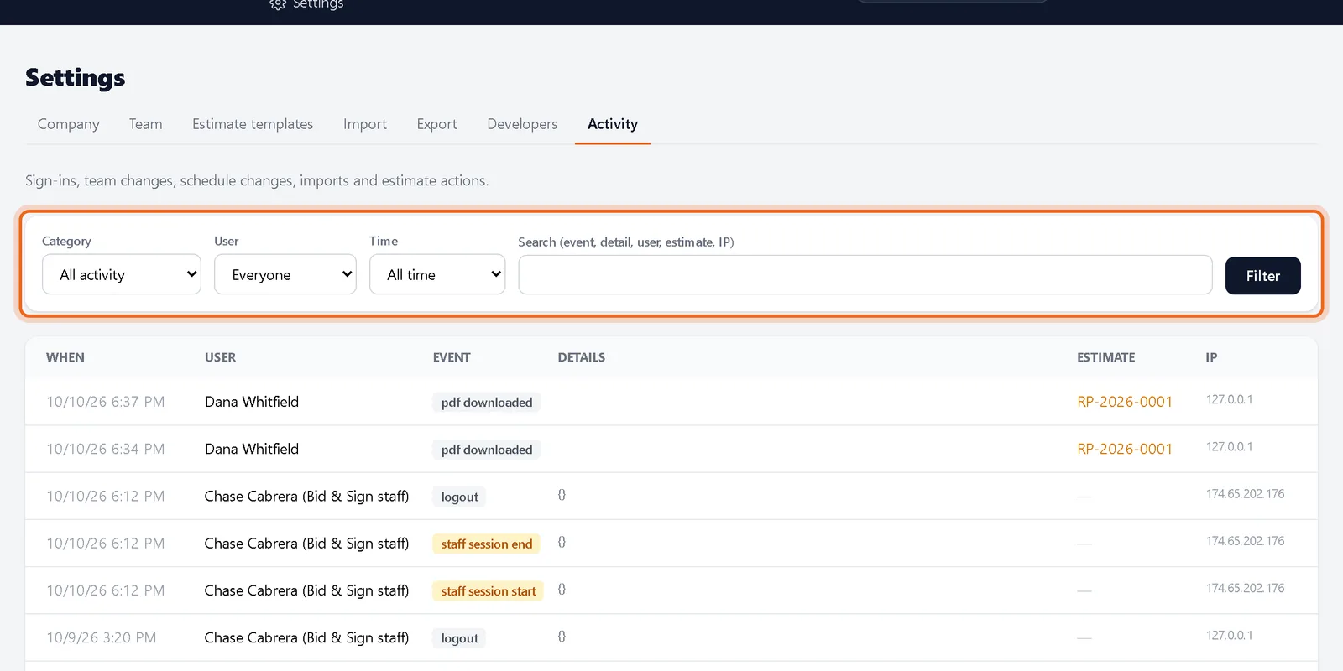Expand the Category dropdown showing All activity
The image size is (1343, 671).
[122, 274]
